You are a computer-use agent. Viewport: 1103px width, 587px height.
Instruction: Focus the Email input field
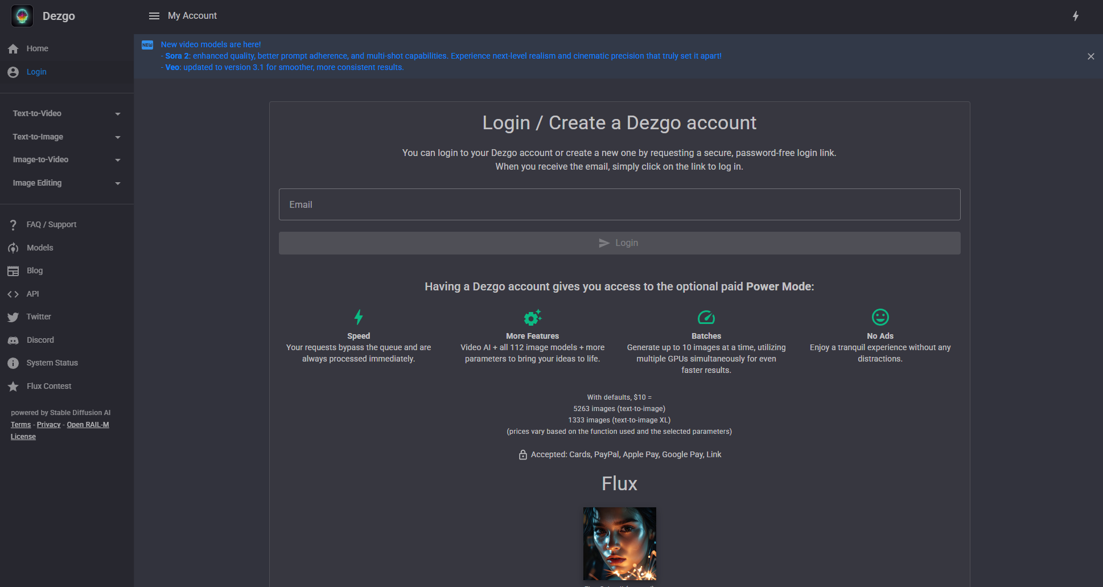click(x=619, y=204)
